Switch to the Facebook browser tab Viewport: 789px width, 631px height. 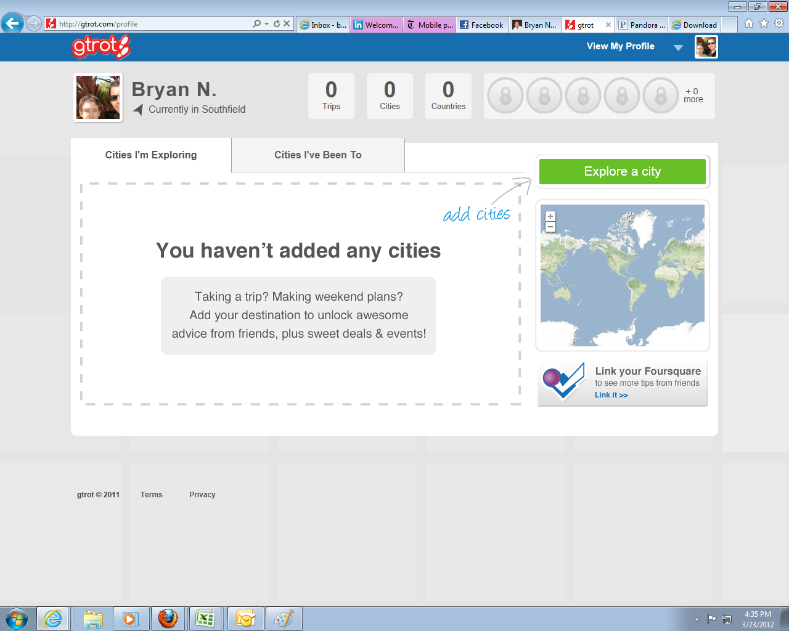point(481,25)
